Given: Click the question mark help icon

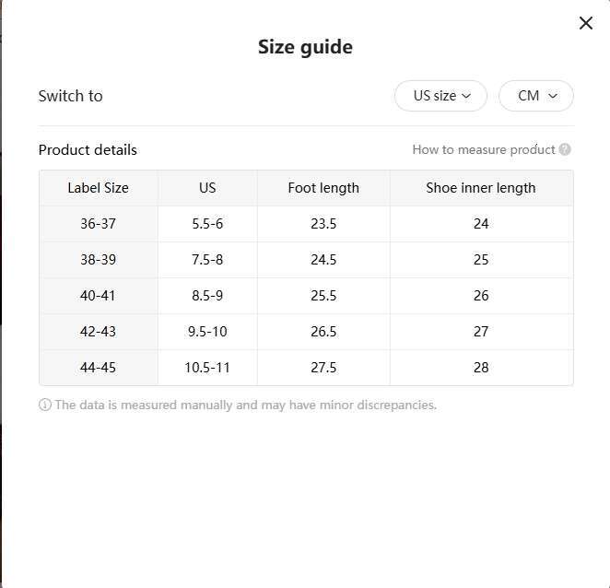Looking at the screenshot, I should [565, 149].
